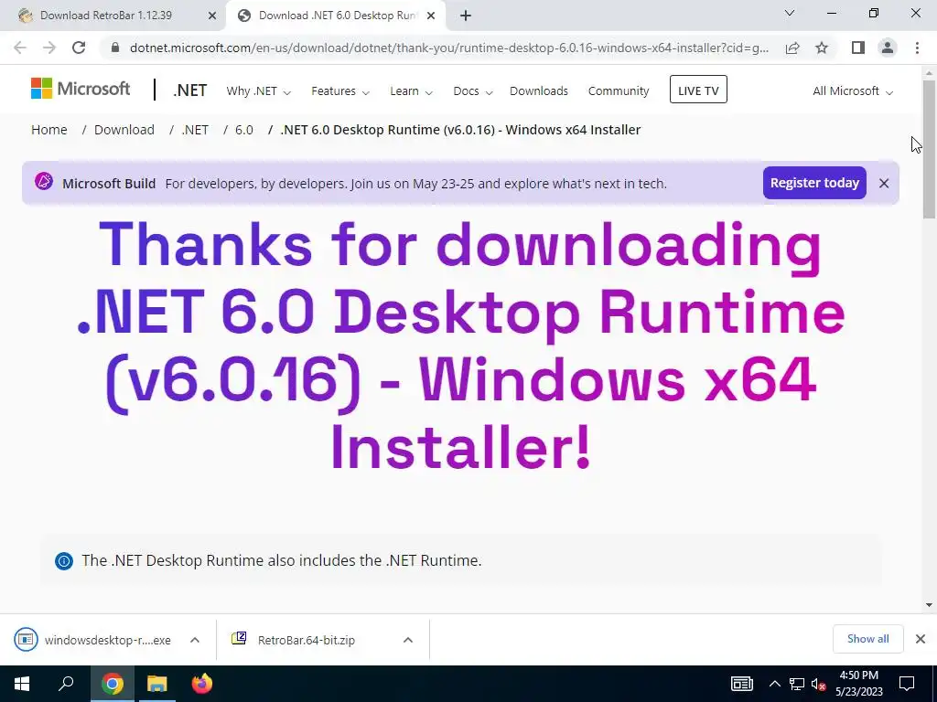937x702 pixels.
Task: Select the Download .NET 6.0 Desktop Runtime tab
Action: [337, 16]
